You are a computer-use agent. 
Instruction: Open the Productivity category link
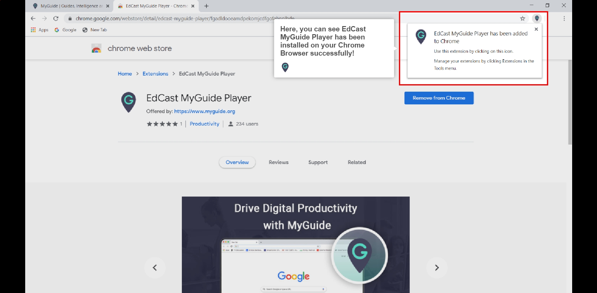(x=205, y=124)
